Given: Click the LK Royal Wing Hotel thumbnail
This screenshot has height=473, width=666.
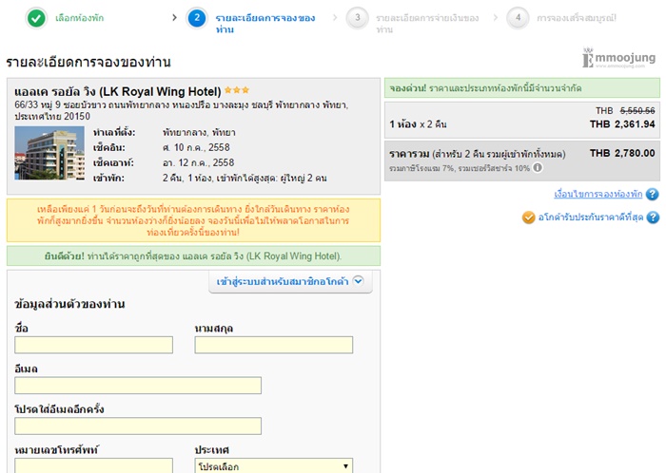Looking at the screenshot, I should (49, 154).
